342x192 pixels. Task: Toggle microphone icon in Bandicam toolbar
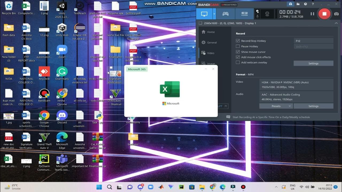[257, 16]
